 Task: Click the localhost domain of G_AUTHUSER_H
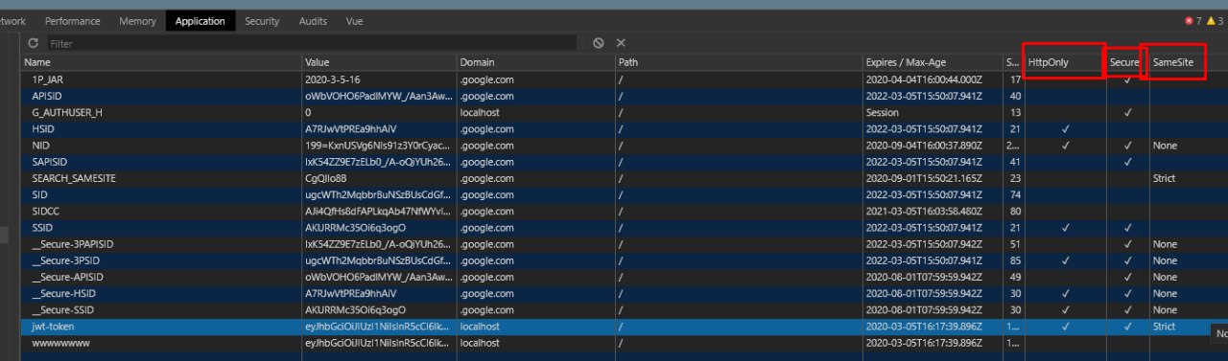pos(480,112)
